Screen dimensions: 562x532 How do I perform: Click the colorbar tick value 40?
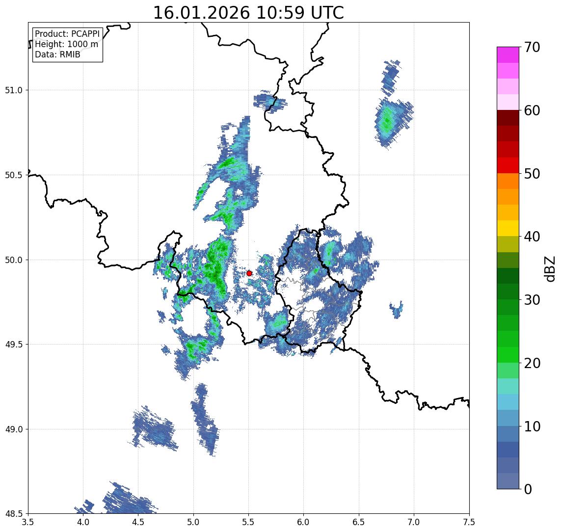(x=532, y=237)
